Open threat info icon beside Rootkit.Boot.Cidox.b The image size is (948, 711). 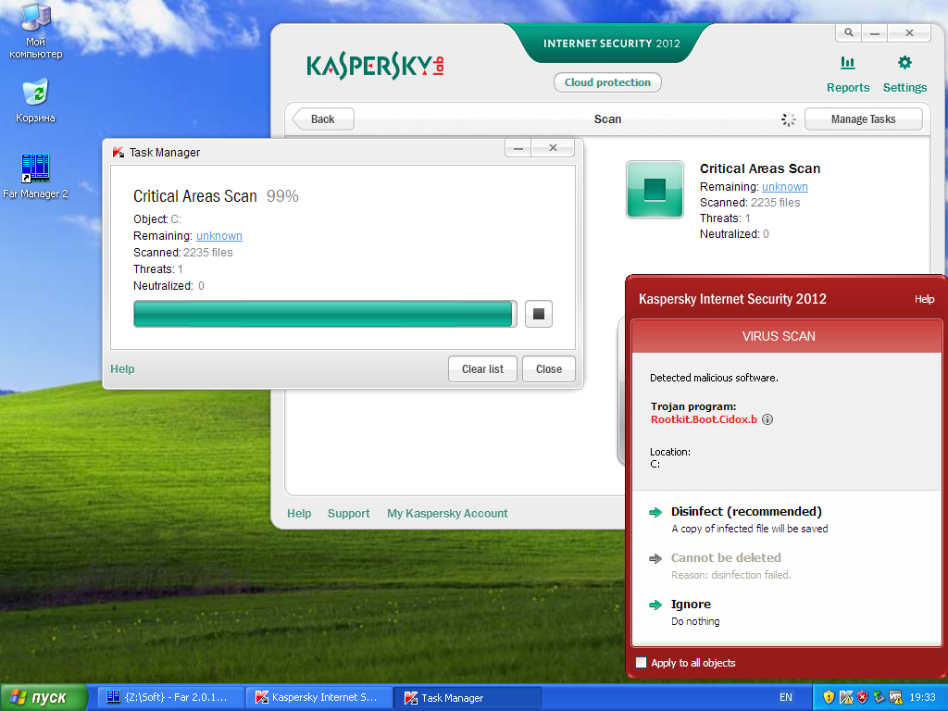[767, 419]
